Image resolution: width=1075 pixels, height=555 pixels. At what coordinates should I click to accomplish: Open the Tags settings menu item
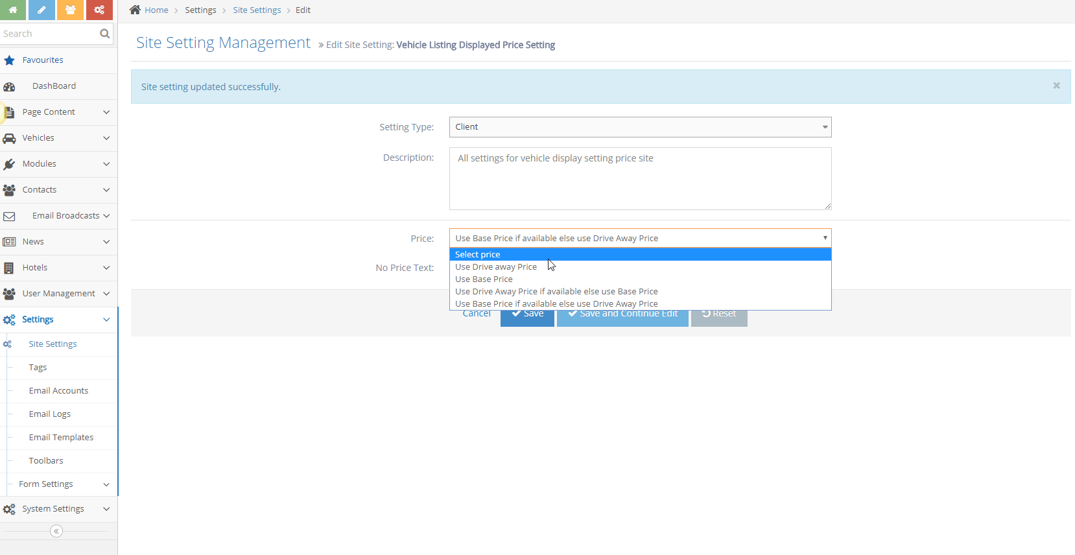38,368
